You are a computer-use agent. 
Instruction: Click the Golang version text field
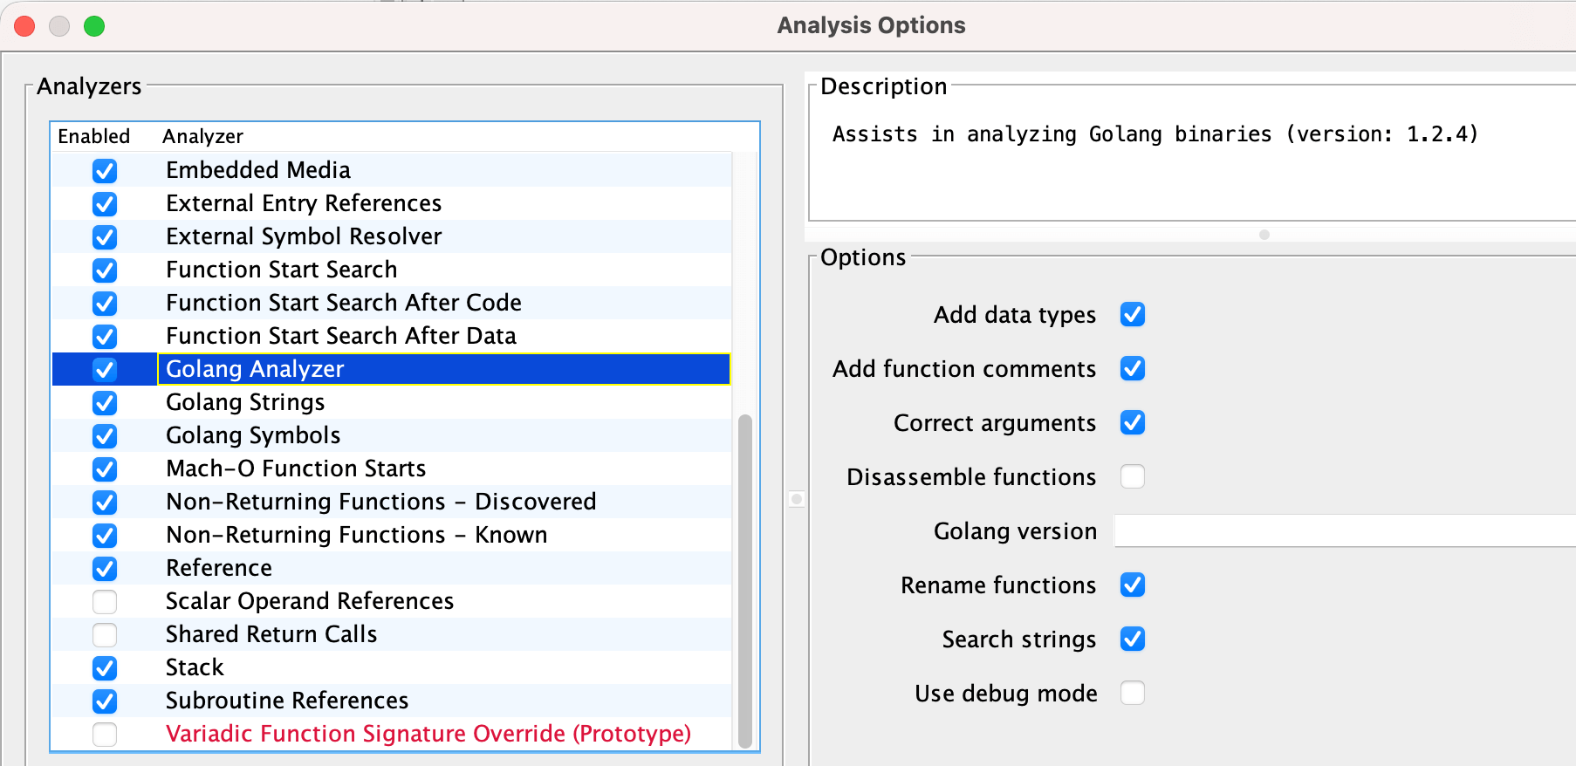click(1344, 530)
